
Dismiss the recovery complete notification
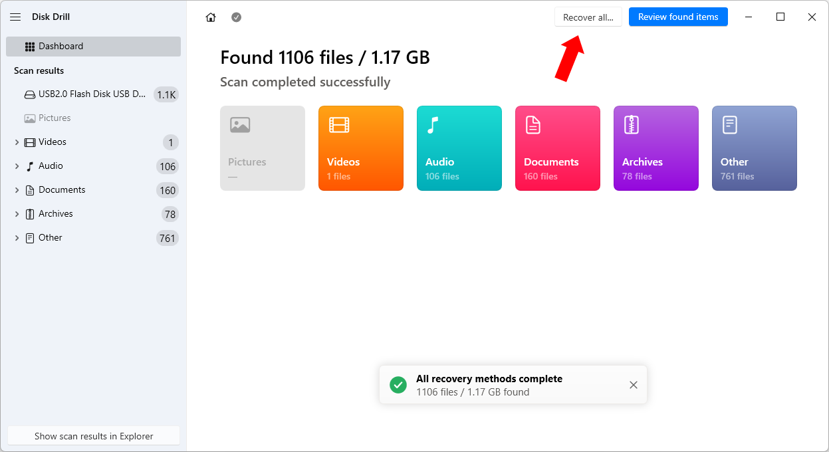pos(633,384)
